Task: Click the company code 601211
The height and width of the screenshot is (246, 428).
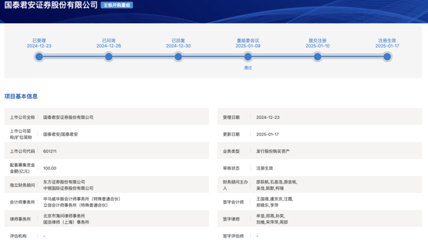Action: (x=49, y=151)
